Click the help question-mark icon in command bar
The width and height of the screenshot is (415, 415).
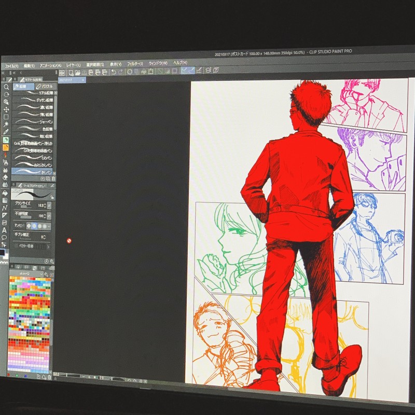pyautogui.click(x=216, y=70)
